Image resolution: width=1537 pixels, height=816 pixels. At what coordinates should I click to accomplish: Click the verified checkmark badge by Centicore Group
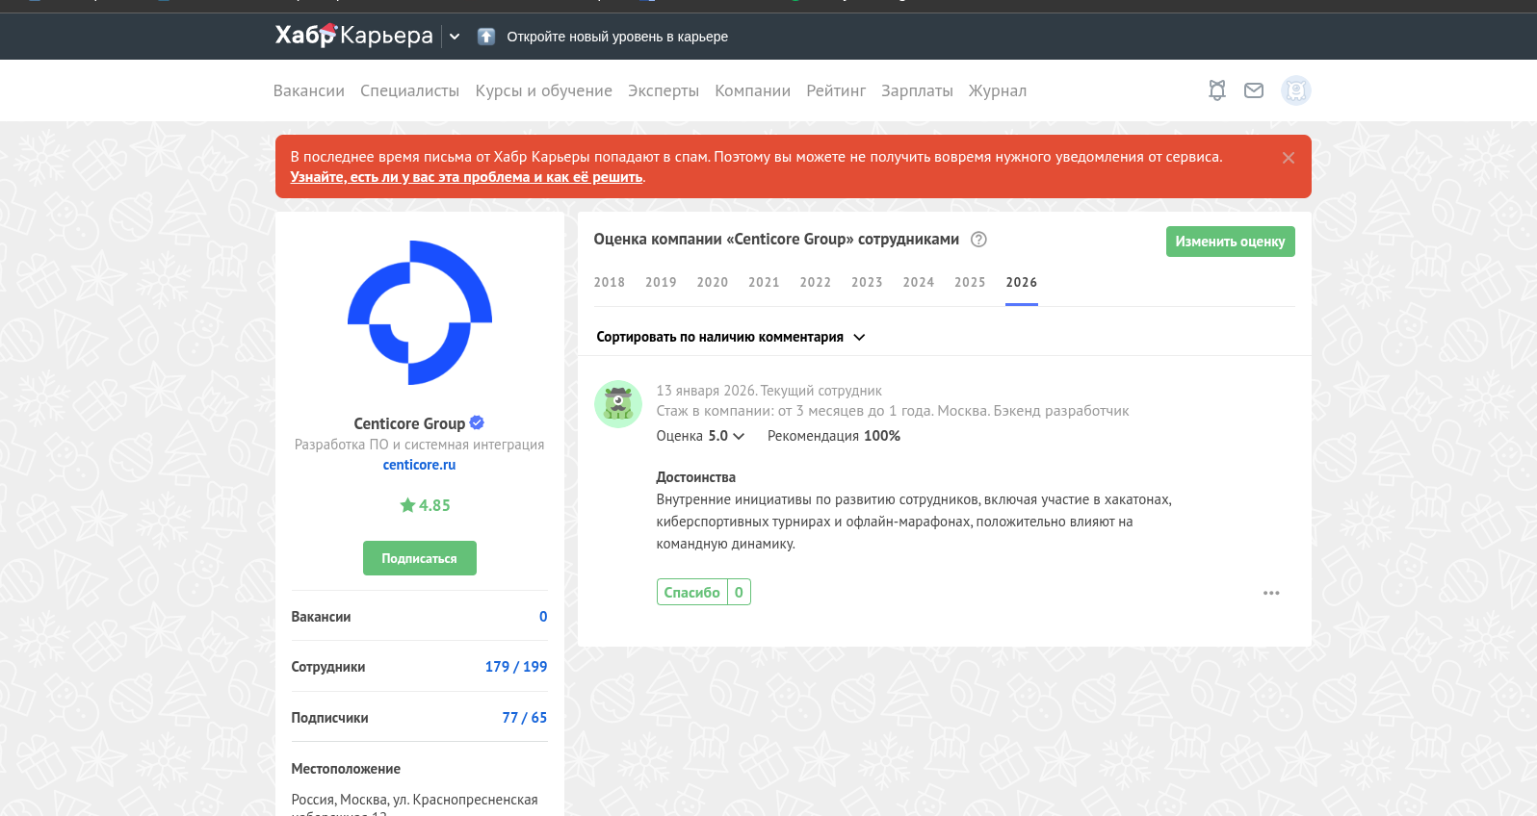pos(477,422)
